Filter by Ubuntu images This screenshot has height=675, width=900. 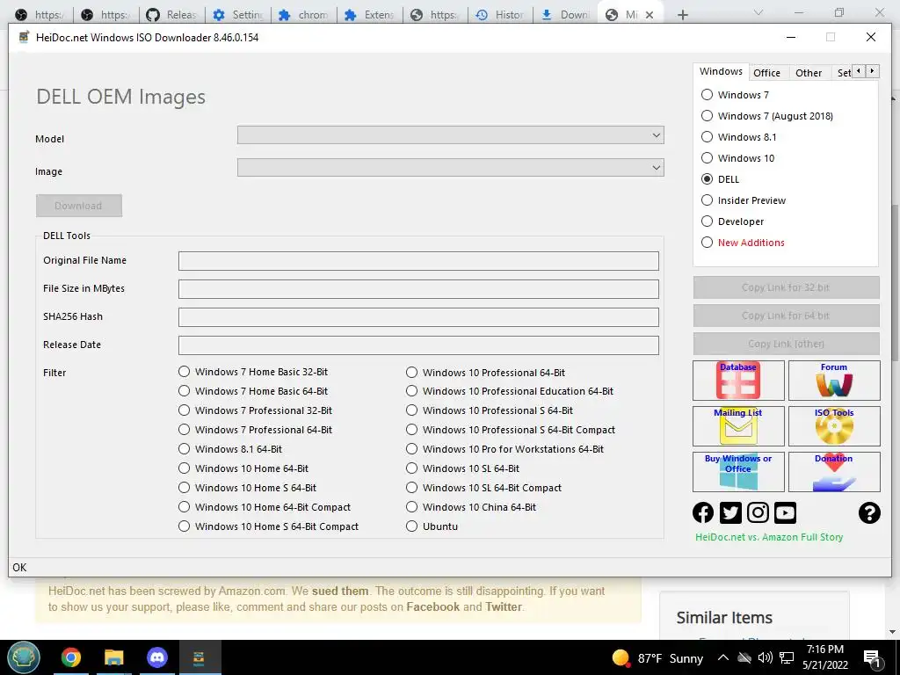coord(411,526)
